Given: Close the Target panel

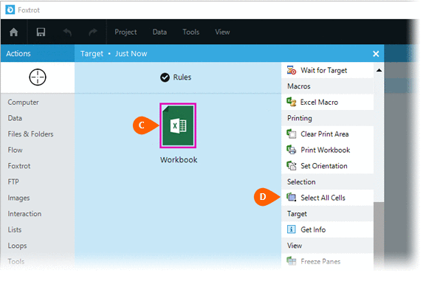Looking at the screenshot, I should tap(376, 54).
